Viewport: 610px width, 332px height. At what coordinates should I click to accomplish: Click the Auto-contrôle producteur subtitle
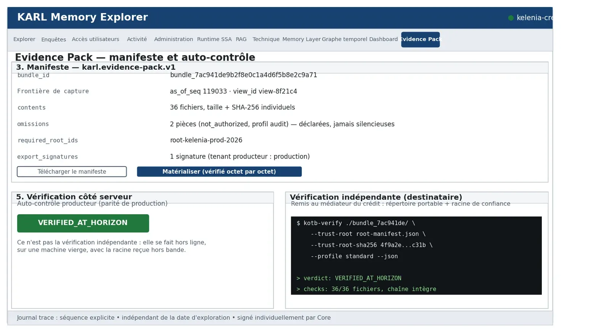[x=92, y=204]
